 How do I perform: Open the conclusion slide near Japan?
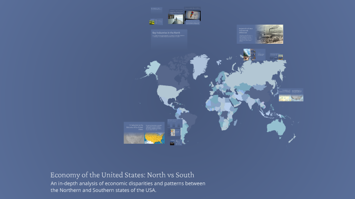(x=291, y=95)
